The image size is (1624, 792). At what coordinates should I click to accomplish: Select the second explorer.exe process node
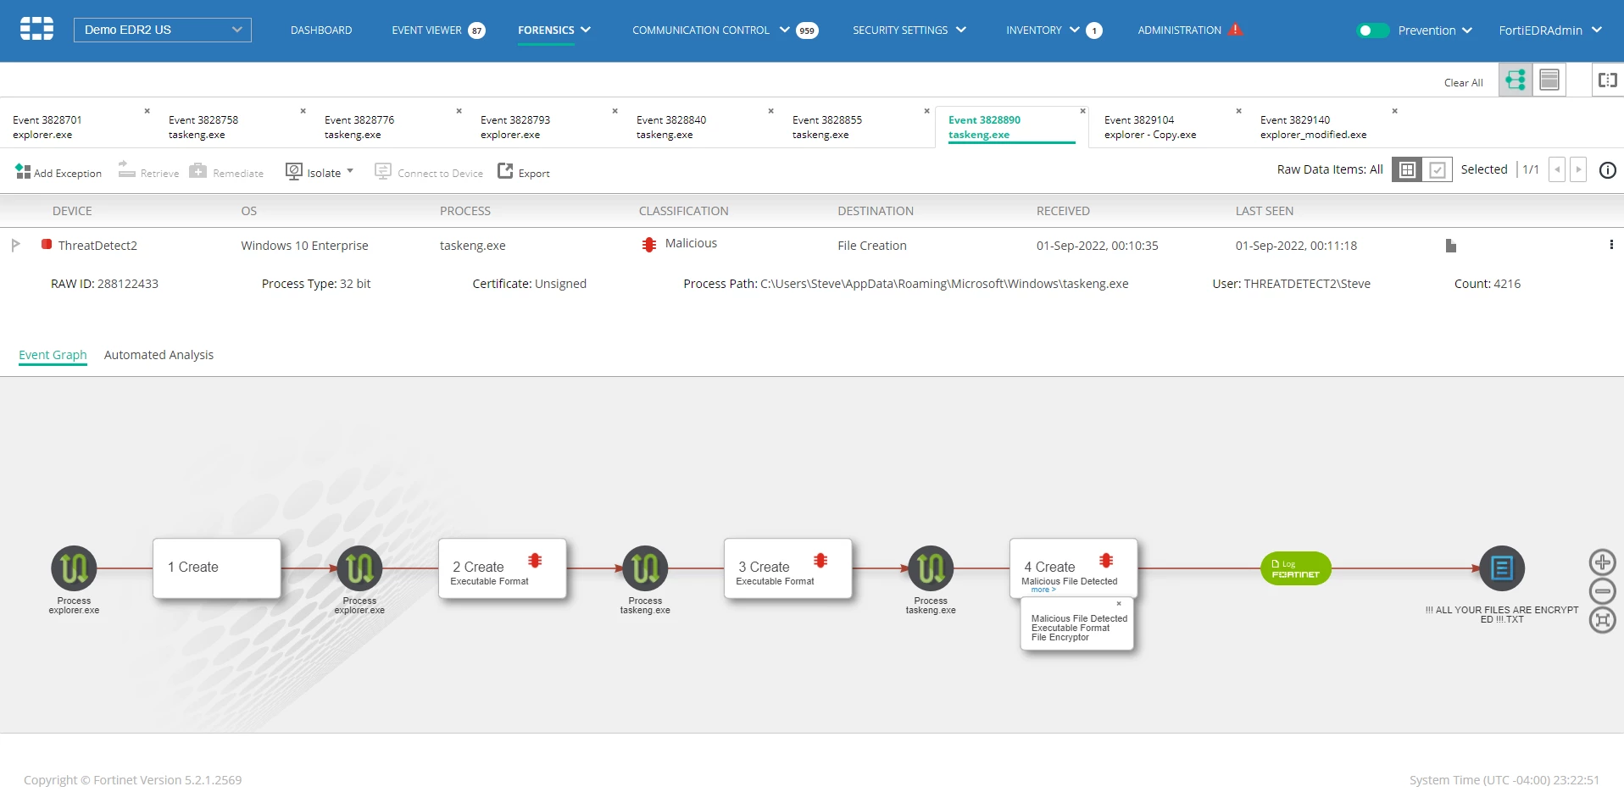[x=359, y=568]
